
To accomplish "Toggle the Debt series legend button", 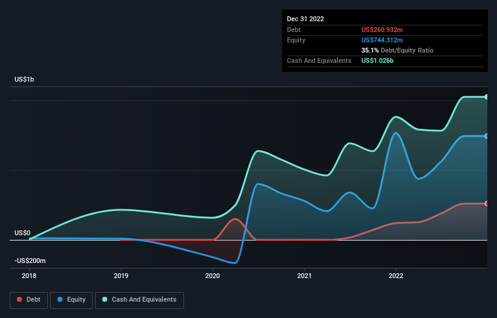I will click(x=28, y=300).
